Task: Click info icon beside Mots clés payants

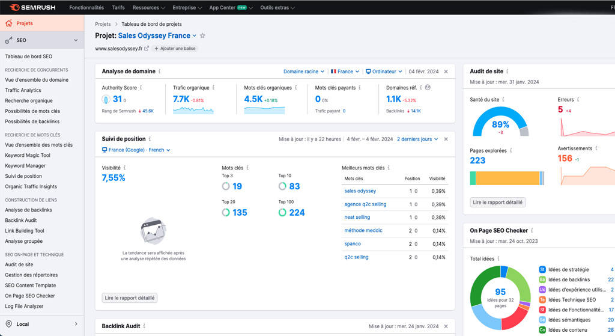Action: 360,88
